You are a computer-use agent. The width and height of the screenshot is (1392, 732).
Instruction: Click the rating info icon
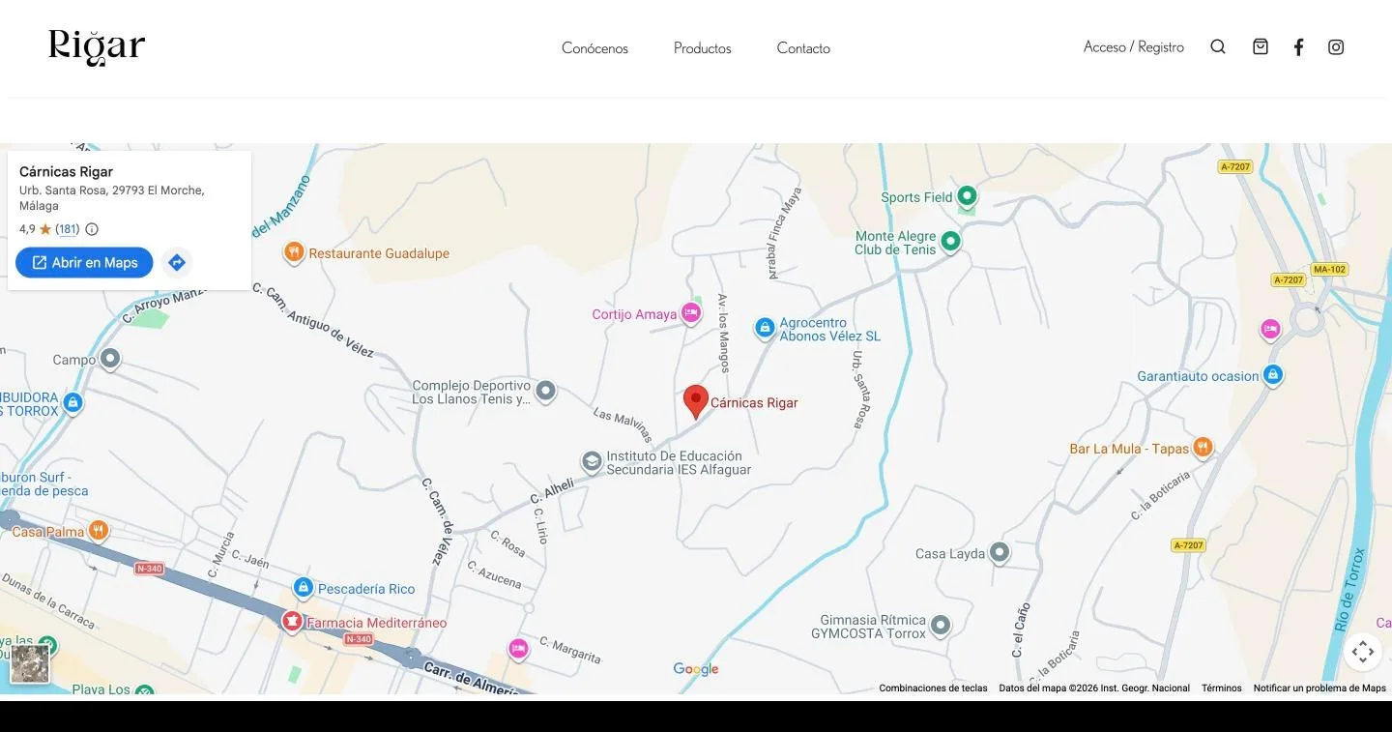(92, 229)
